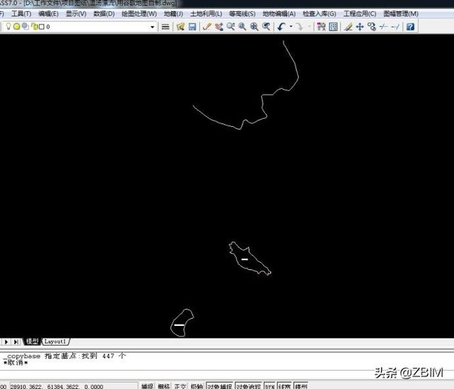Click the coordinate readout 28910.3622, 61384.3622
454x389 pixels.
click(x=57, y=386)
